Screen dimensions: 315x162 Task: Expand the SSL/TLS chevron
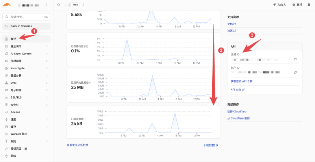tap(47, 98)
